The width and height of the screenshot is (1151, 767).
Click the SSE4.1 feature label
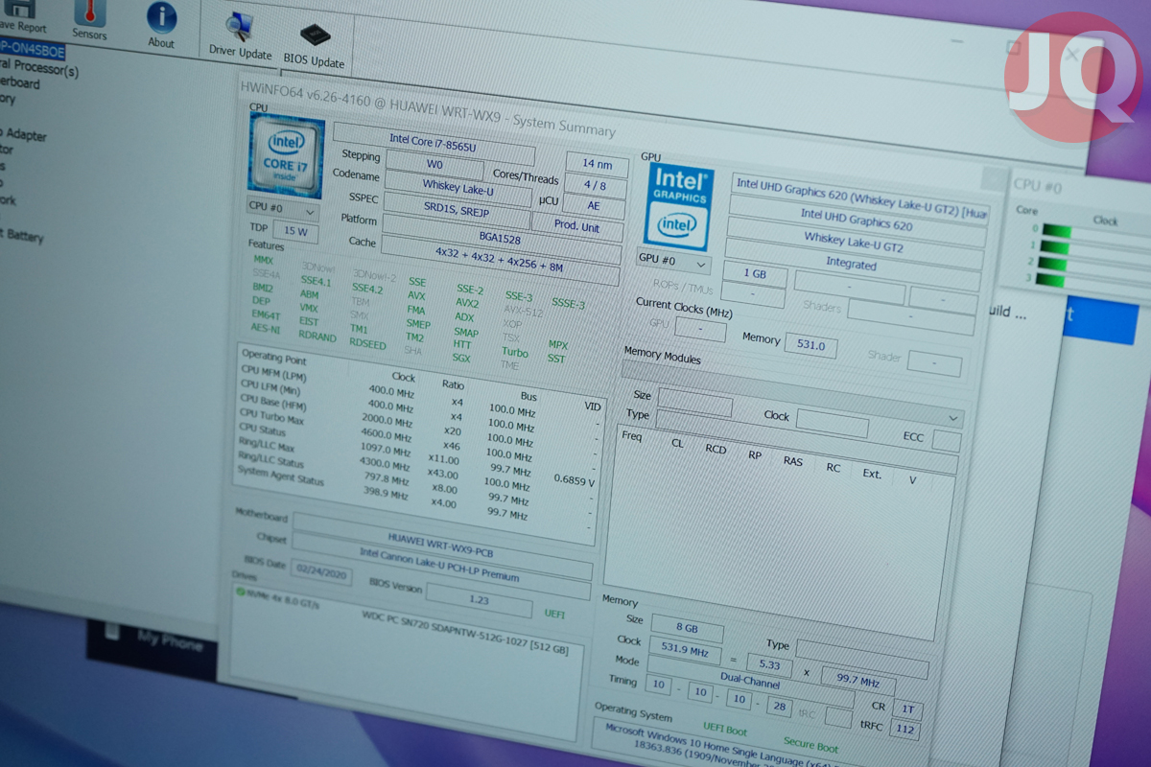coord(315,281)
